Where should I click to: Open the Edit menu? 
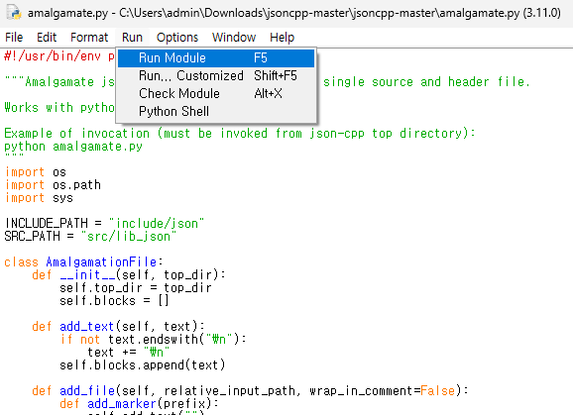click(x=47, y=38)
